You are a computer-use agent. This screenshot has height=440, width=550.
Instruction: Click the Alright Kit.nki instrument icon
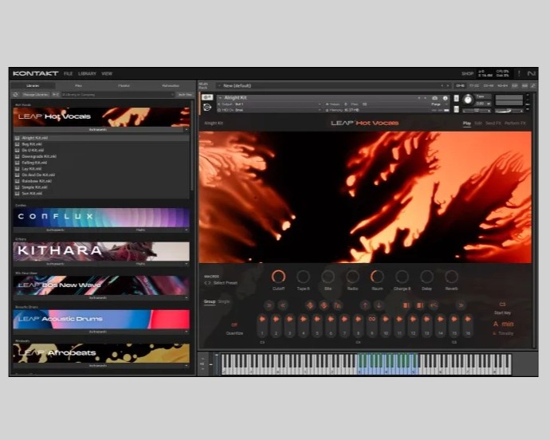[x=17, y=138]
